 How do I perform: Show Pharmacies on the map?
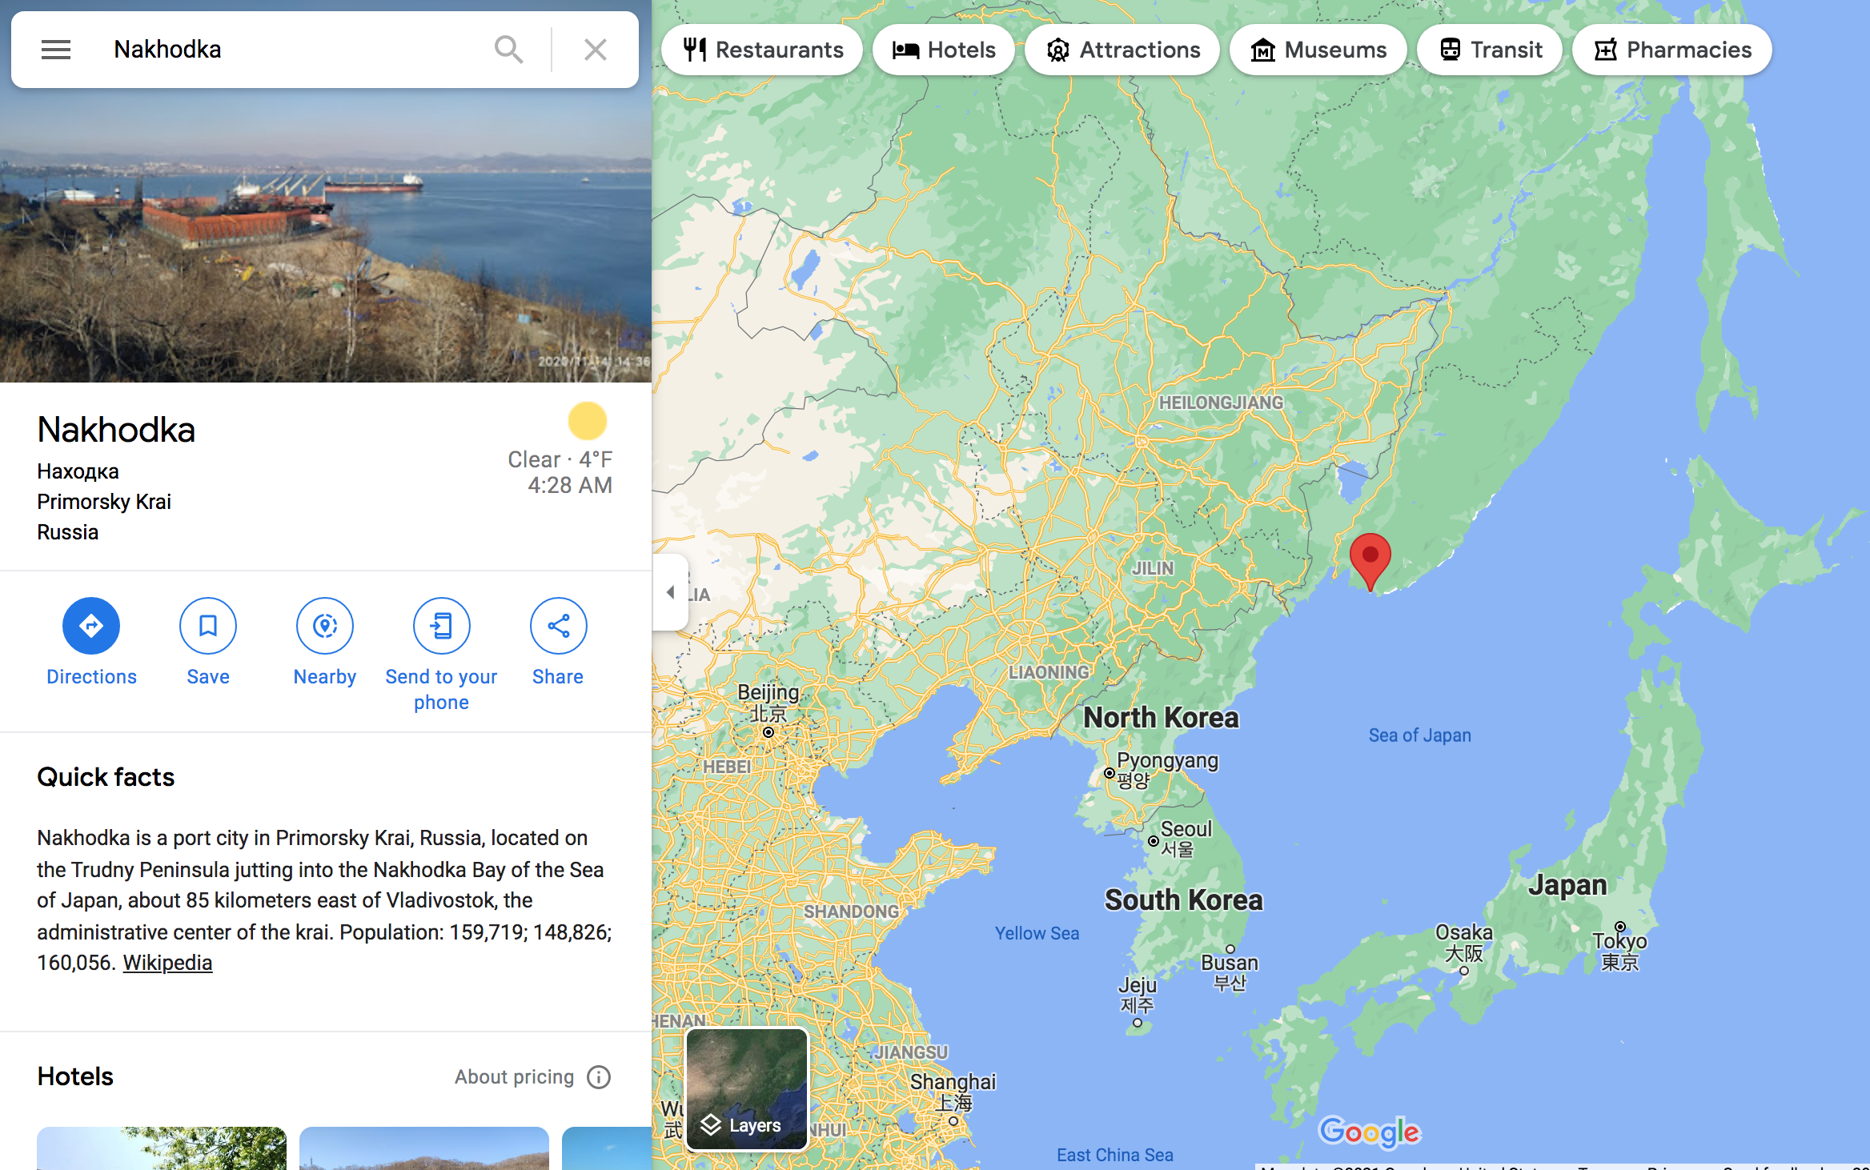pyautogui.click(x=1672, y=50)
